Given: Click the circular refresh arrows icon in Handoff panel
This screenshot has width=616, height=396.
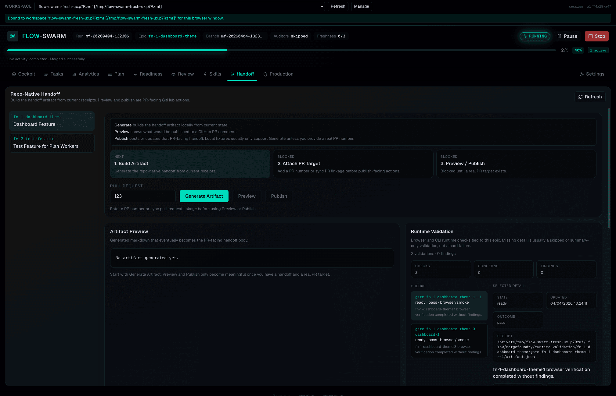Looking at the screenshot, I should [x=580, y=97].
